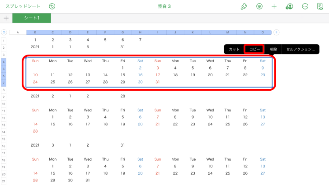Tap cell 29 in row 21

tap(53, 180)
